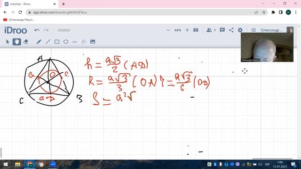Open Chrome side panel icon

coord(281,12)
